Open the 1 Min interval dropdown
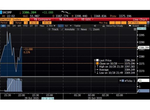Viewport: 150px width, 110px height. (51, 26)
